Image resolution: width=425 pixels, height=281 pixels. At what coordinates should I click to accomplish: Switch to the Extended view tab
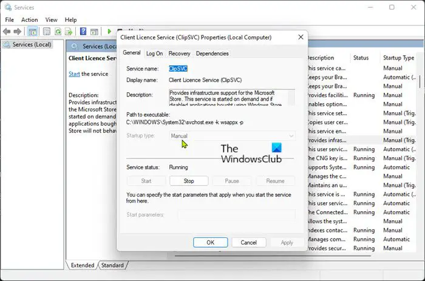pyautogui.click(x=82, y=265)
